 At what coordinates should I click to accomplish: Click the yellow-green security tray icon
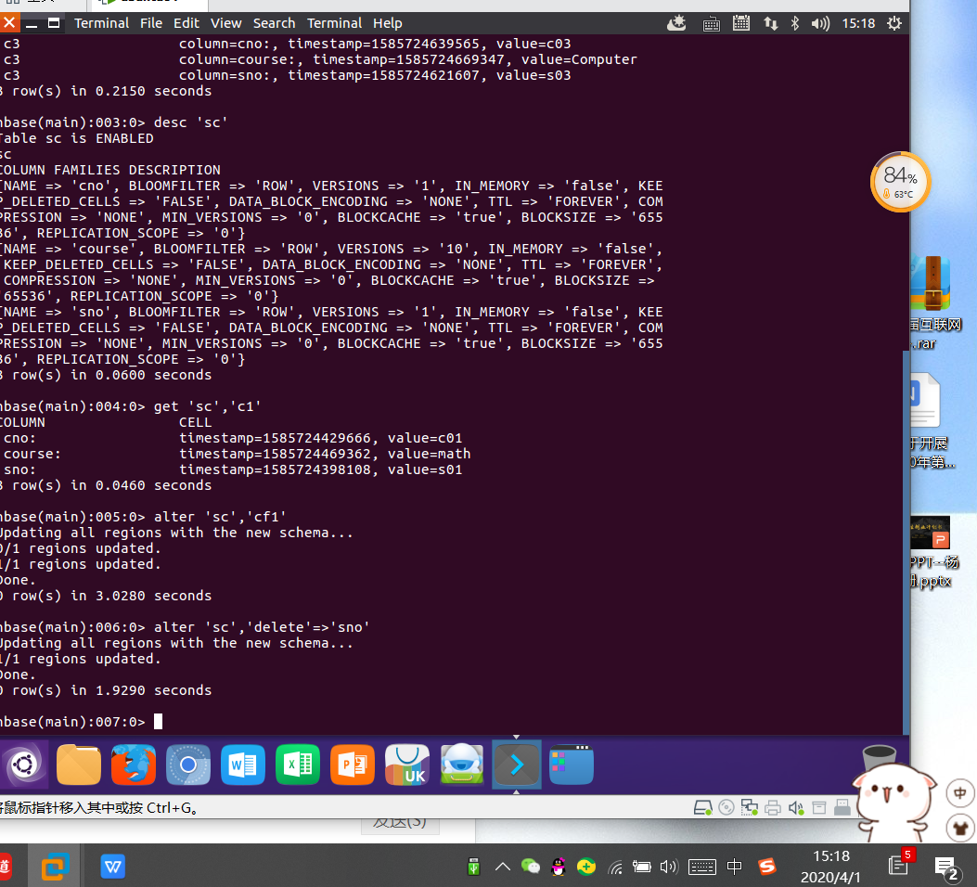(x=585, y=867)
